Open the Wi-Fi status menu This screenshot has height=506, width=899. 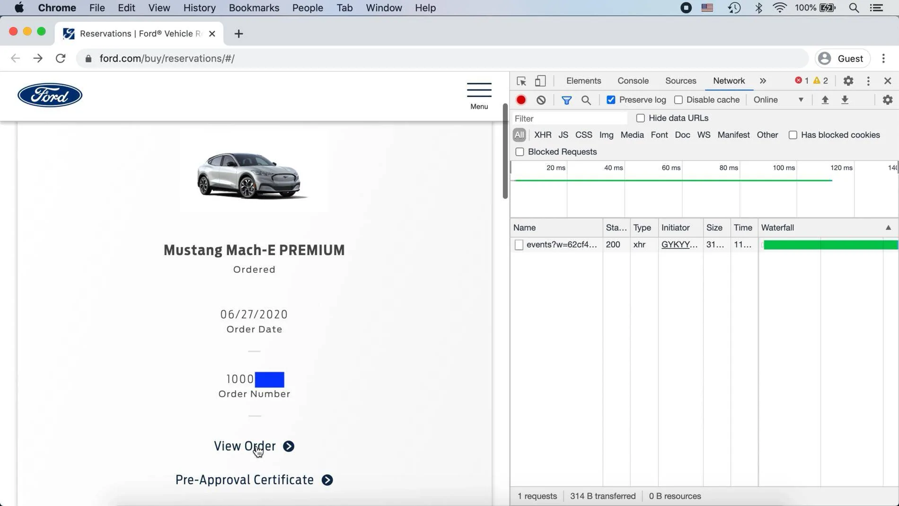pos(780,8)
